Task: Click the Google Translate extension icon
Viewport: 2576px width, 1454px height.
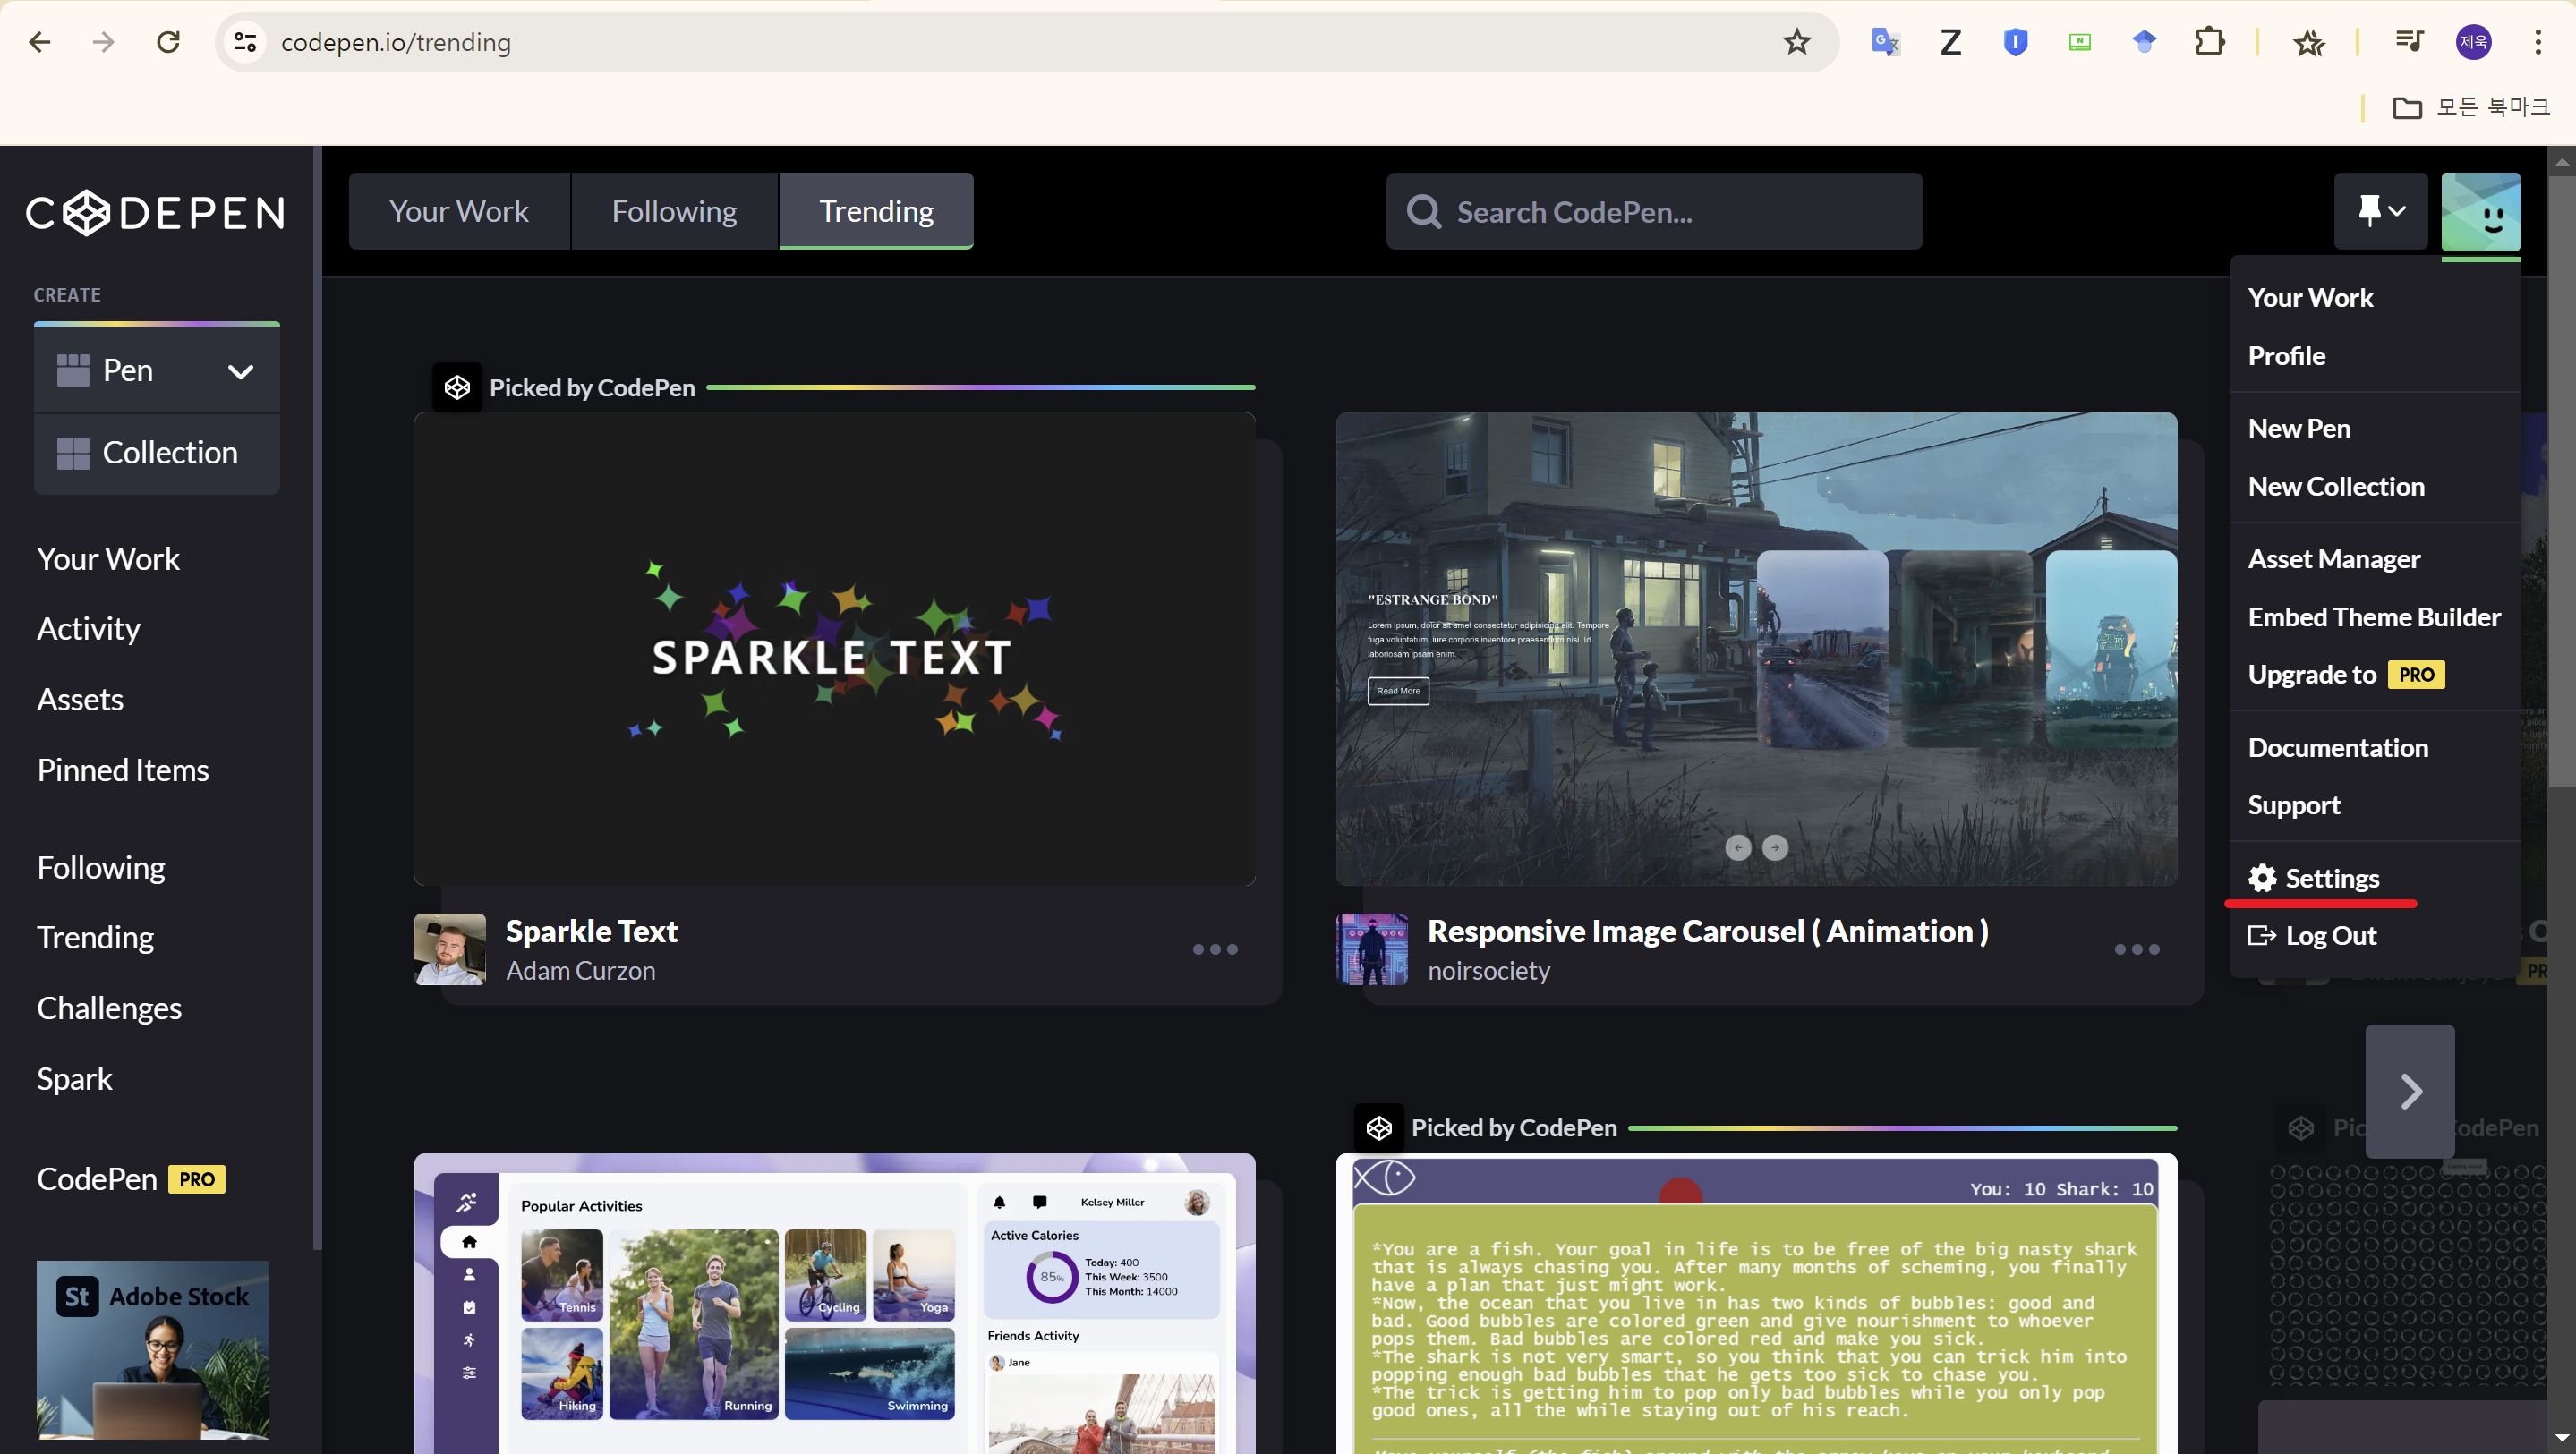Action: pos(1885,42)
